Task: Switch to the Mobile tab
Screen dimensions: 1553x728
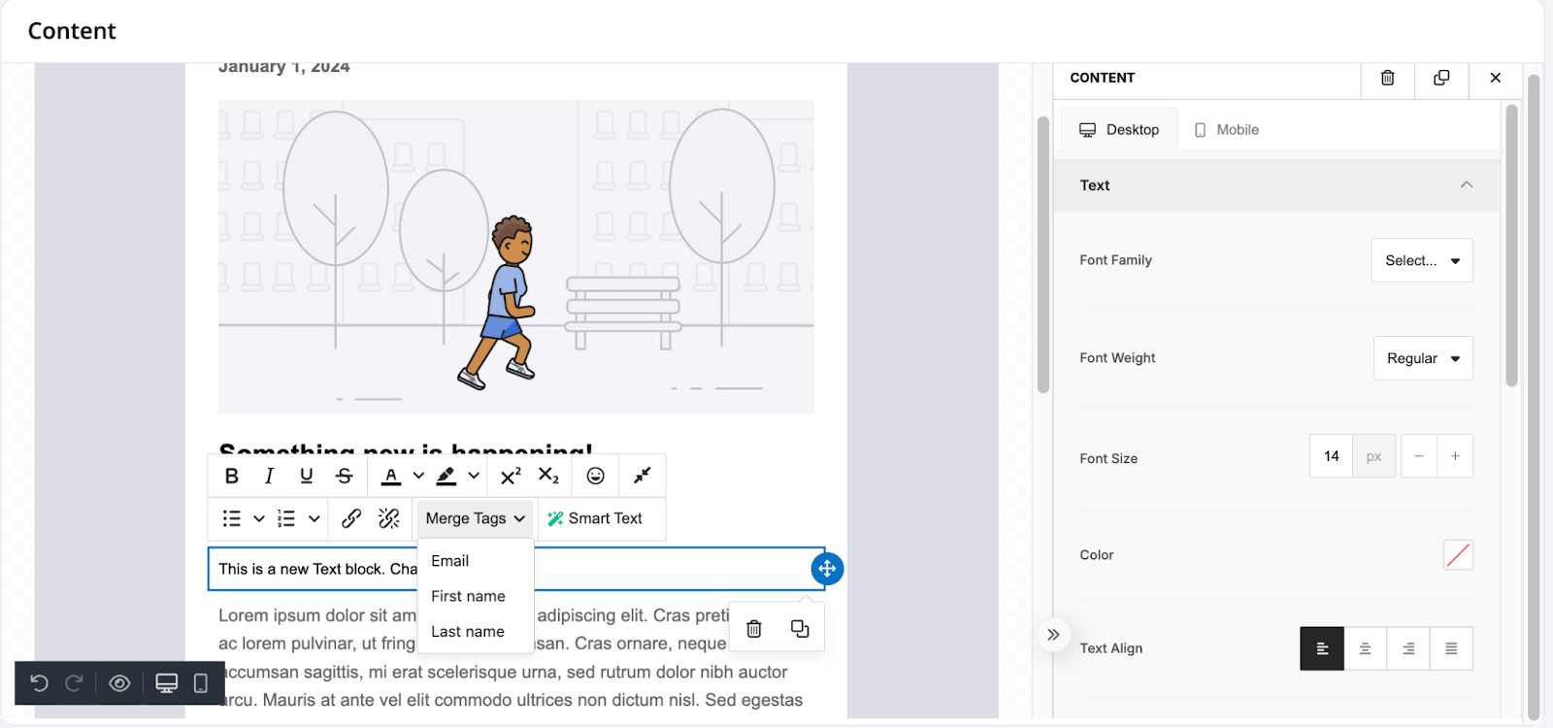Action: [x=1226, y=130]
